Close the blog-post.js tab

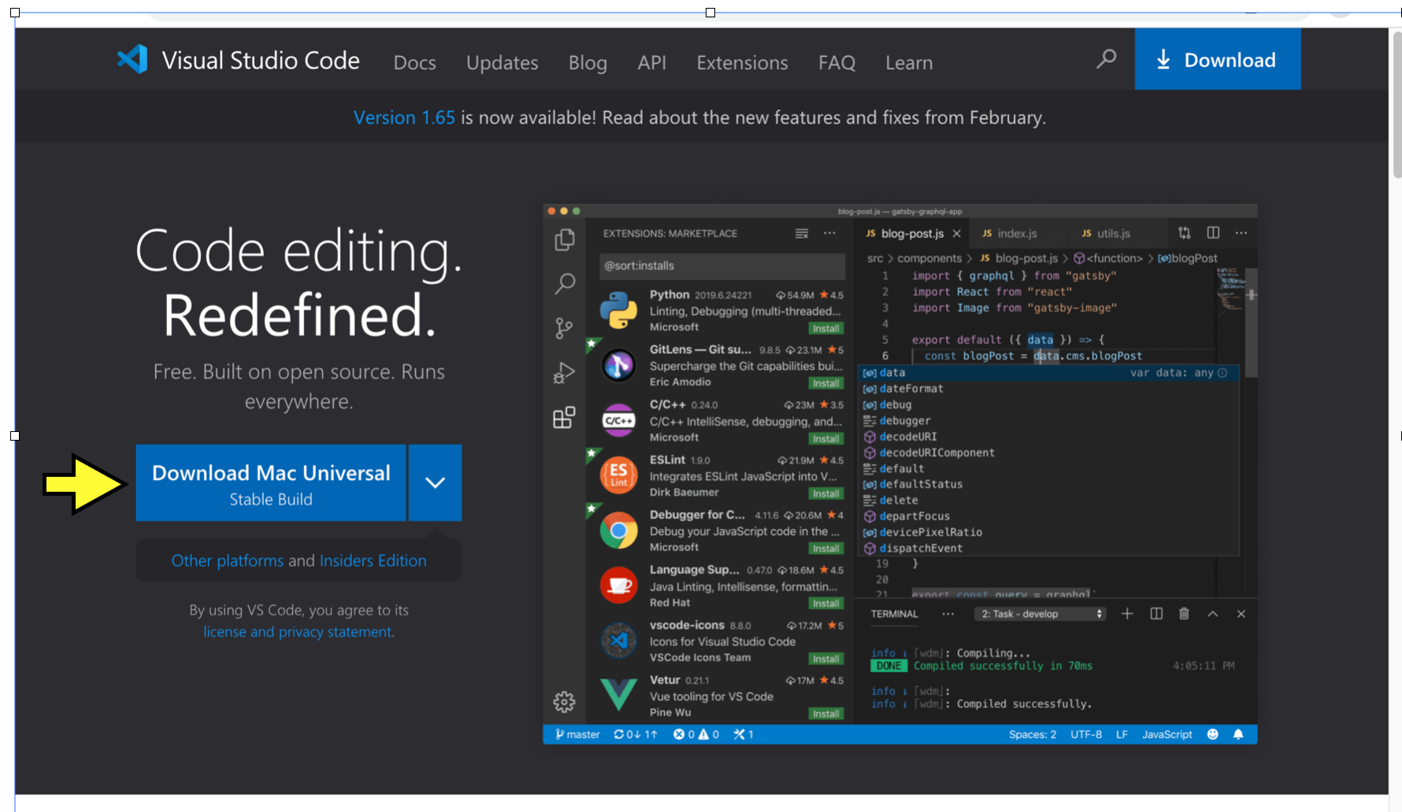(956, 233)
